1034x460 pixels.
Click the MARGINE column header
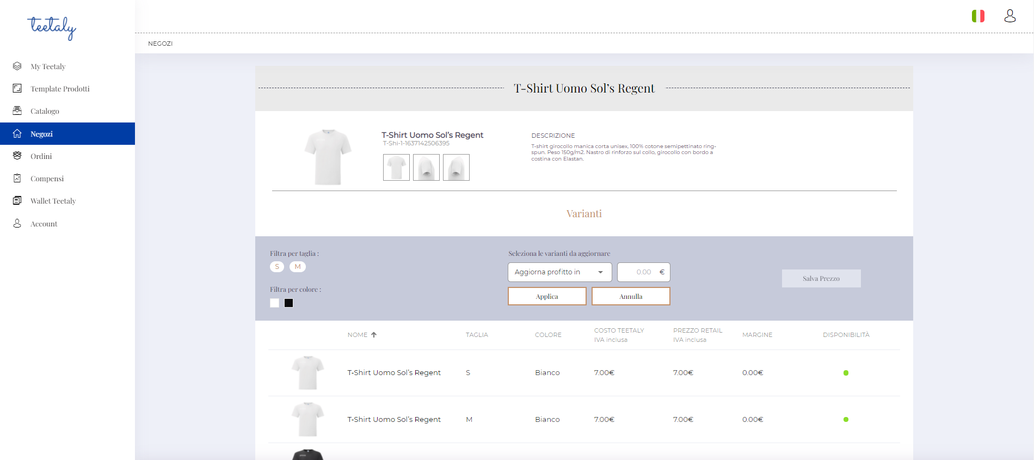(757, 335)
